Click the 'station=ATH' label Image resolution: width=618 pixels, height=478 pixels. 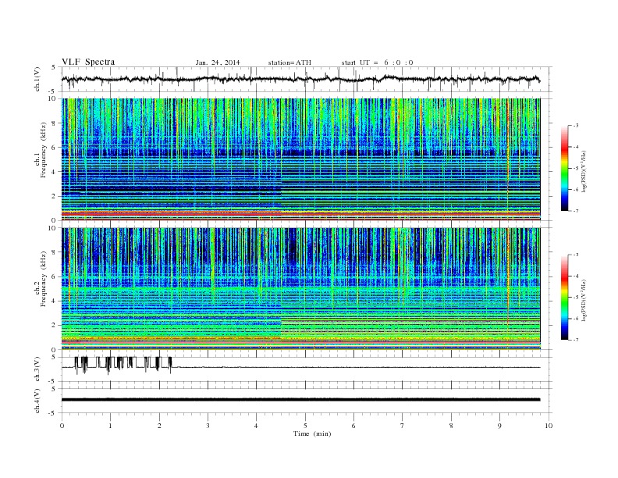[289, 62]
